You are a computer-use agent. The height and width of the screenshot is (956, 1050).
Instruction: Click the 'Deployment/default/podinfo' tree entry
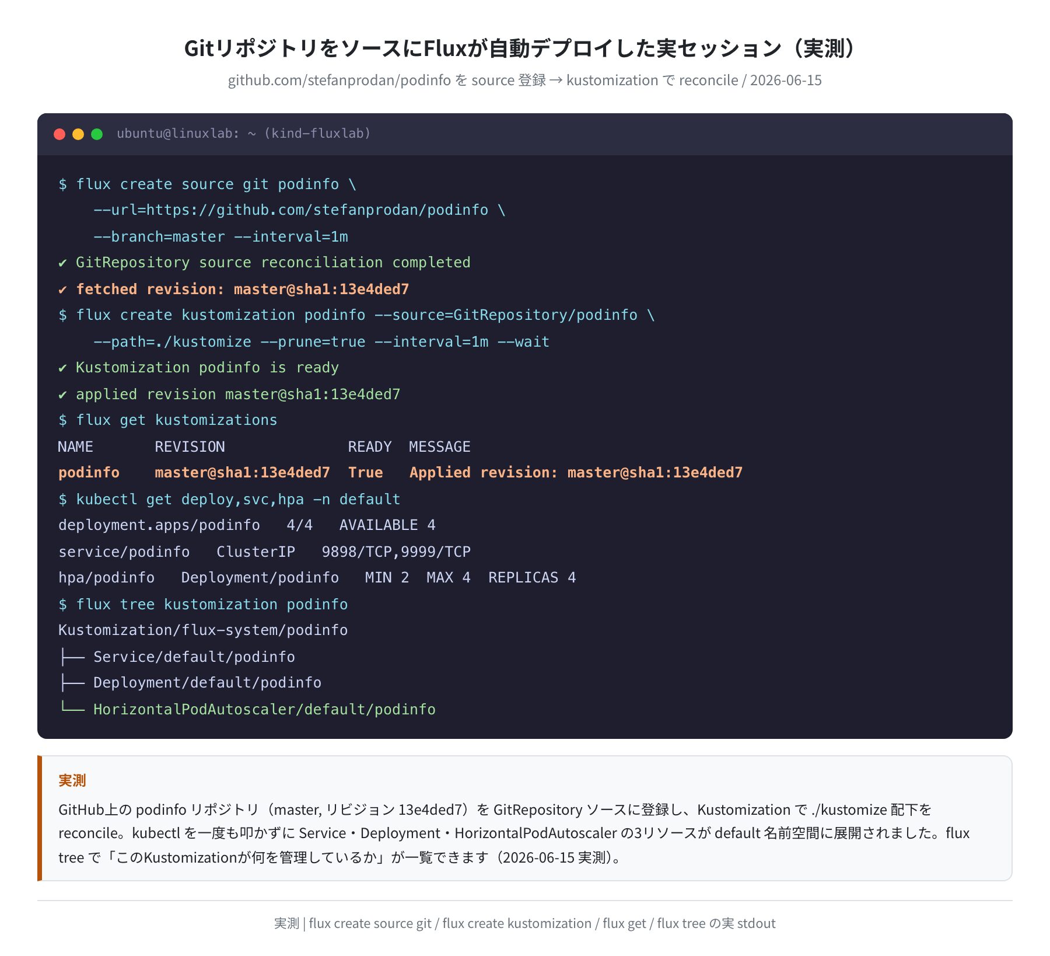(207, 683)
